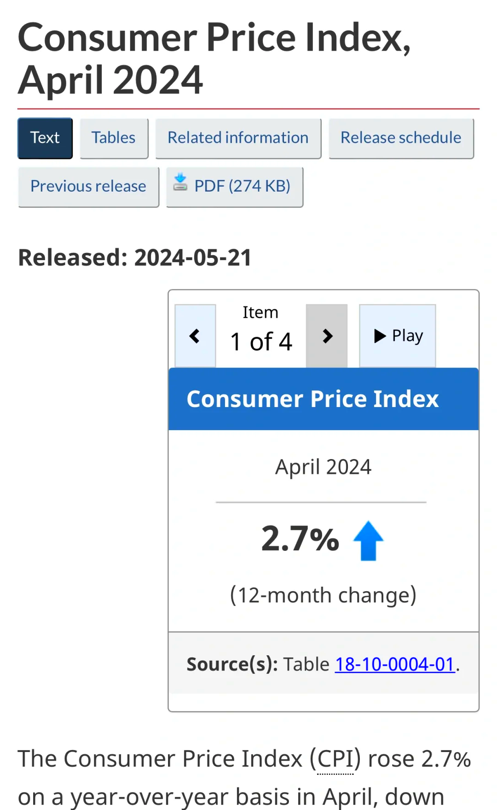497x810 pixels.
Task: Open the Tables tab
Action: (x=114, y=138)
